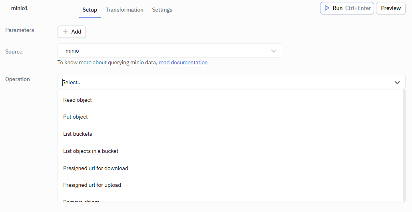Switch to the Setup tab
This screenshot has height=212, width=412.
pos(90,10)
